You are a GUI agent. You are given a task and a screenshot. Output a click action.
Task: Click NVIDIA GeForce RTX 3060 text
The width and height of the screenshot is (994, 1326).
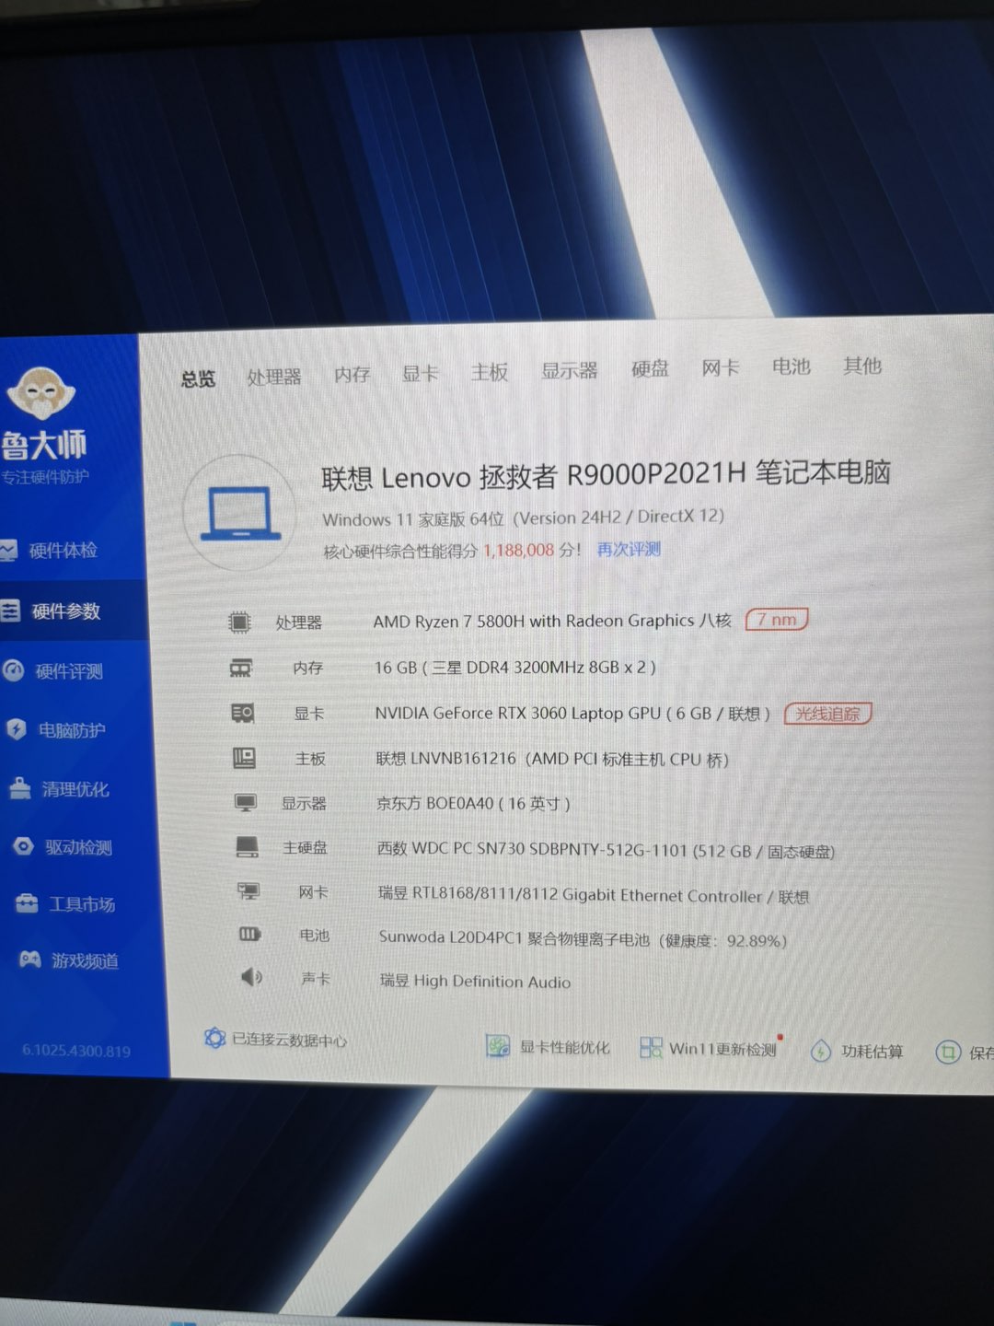pos(572,714)
